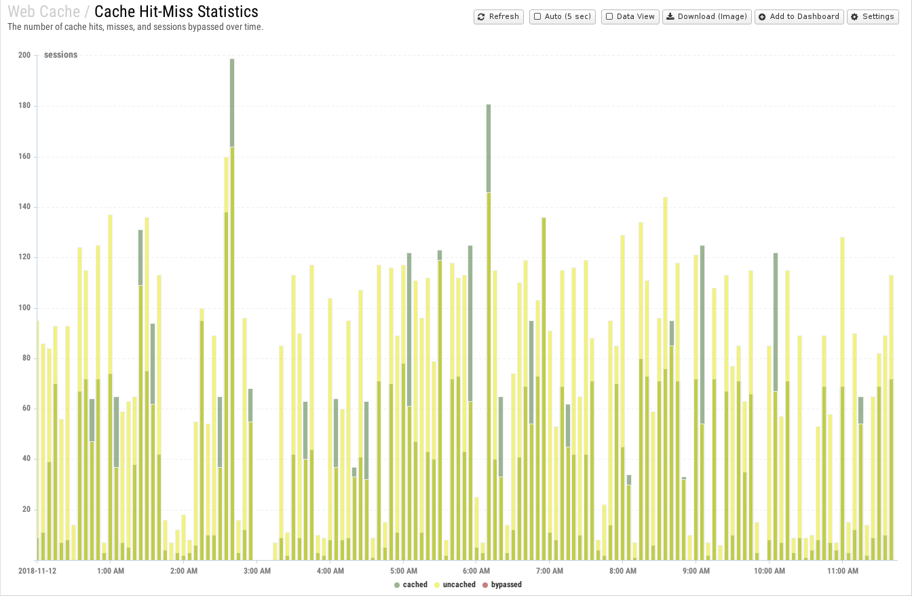Click the Refresh arrows icon
This screenshot has width=912, height=596.
tap(481, 16)
